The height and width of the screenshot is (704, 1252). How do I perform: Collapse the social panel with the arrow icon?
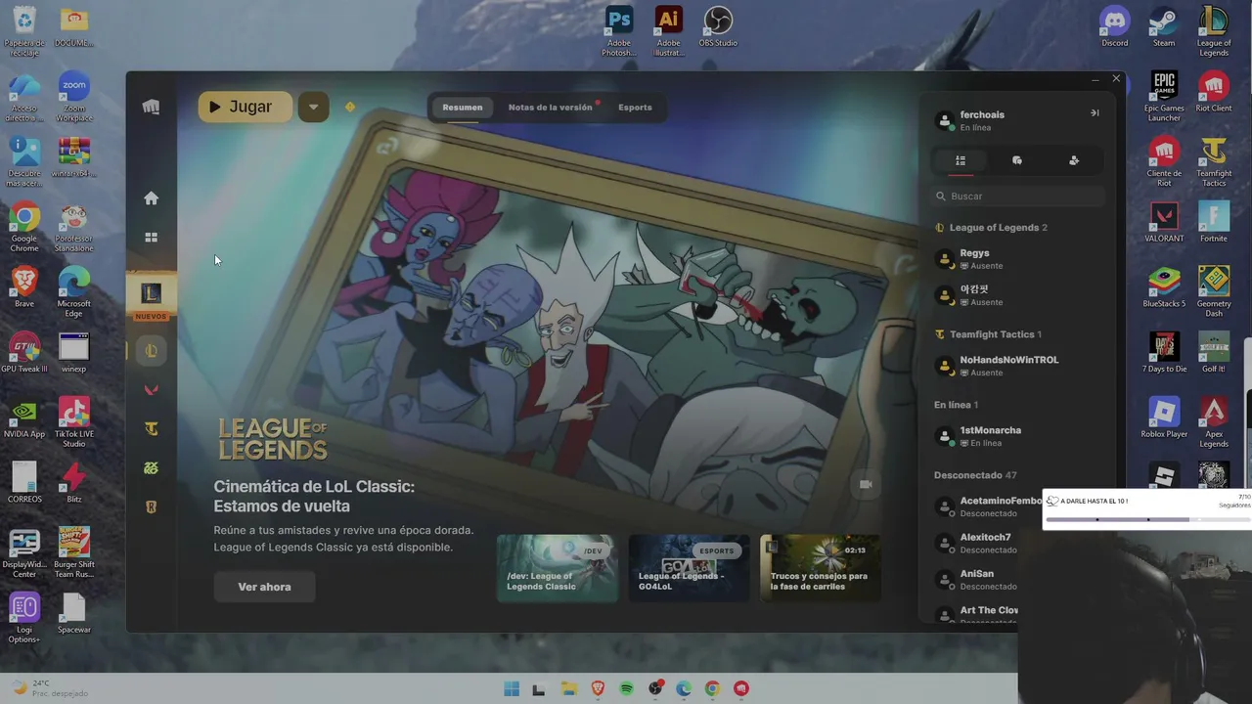pyautogui.click(x=1095, y=113)
